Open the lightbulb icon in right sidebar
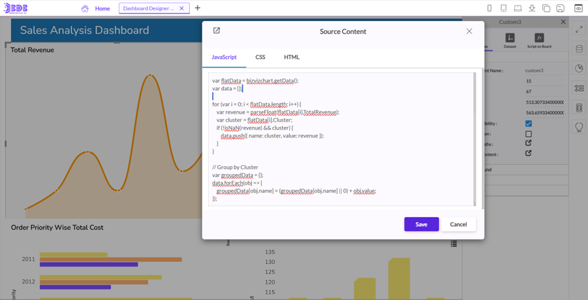 point(579,127)
